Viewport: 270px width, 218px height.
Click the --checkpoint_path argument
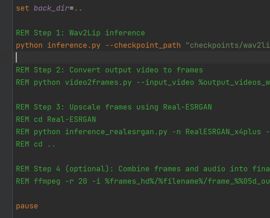click(143, 45)
